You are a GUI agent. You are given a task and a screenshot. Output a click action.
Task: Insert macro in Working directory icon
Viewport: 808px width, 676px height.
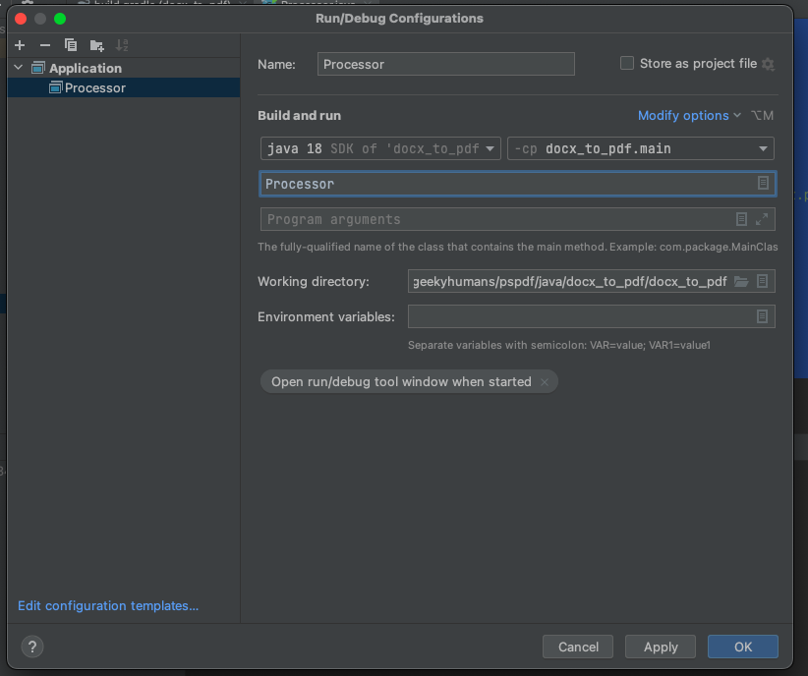(762, 281)
